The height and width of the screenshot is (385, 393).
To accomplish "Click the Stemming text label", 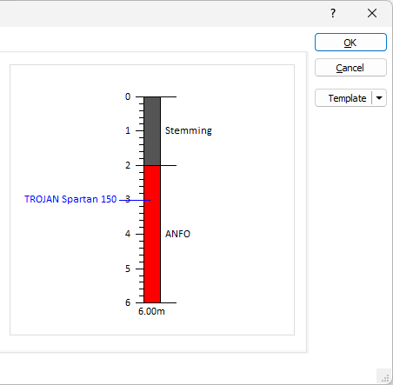I will (x=189, y=130).
